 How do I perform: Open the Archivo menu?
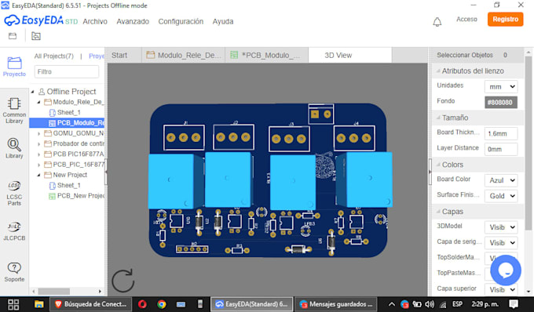[95, 21]
